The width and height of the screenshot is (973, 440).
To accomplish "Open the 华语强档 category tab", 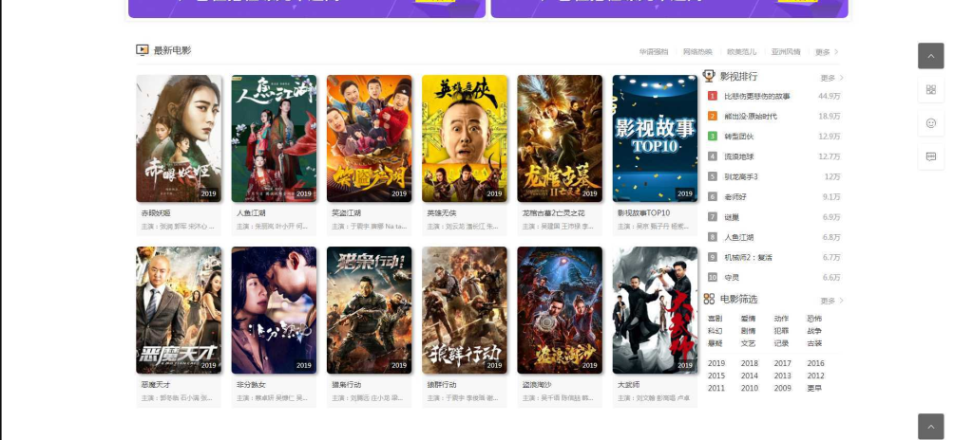I will coord(654,52).
